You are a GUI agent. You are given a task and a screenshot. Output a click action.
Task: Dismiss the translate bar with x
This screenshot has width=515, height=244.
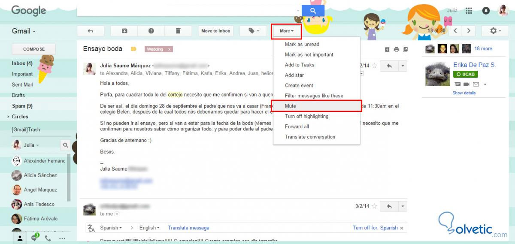(402, 228)
